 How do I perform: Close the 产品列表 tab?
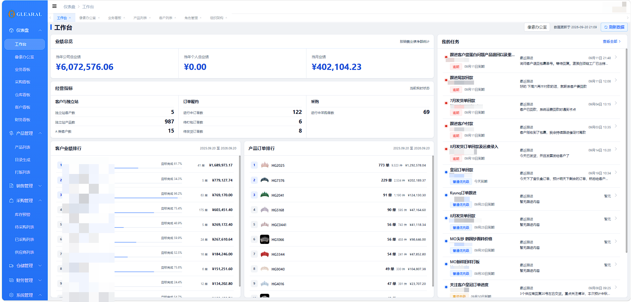point(150,18)
